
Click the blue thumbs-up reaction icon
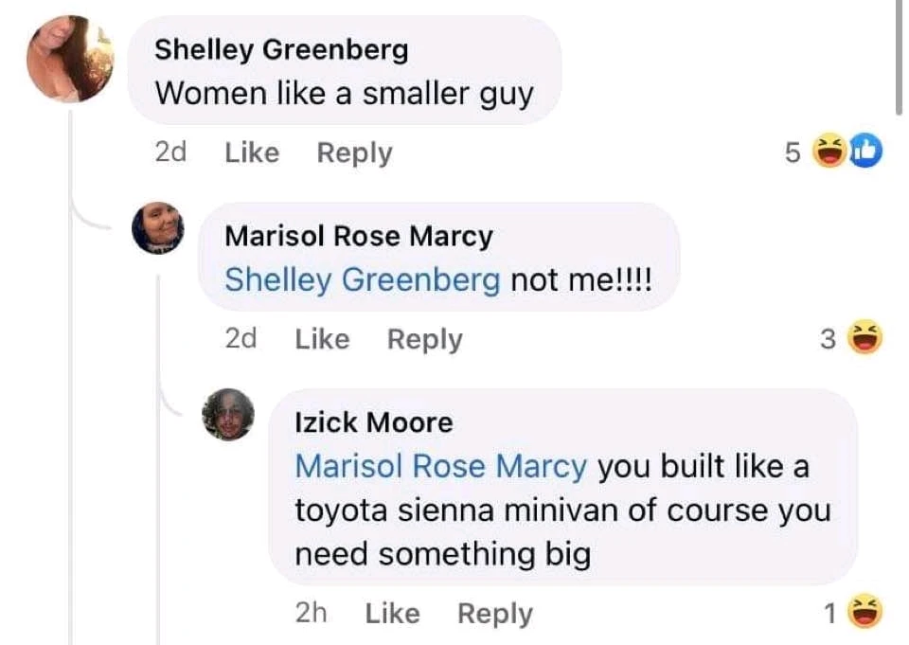[864, 152]
